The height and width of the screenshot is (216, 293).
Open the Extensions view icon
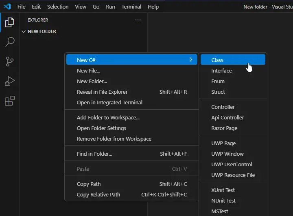click(9, 101)
